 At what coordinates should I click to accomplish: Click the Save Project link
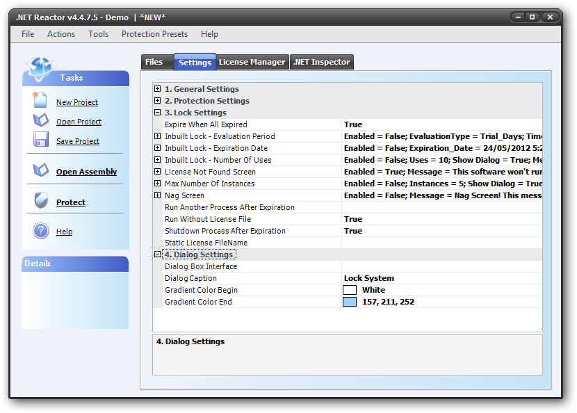click(78, 141)
